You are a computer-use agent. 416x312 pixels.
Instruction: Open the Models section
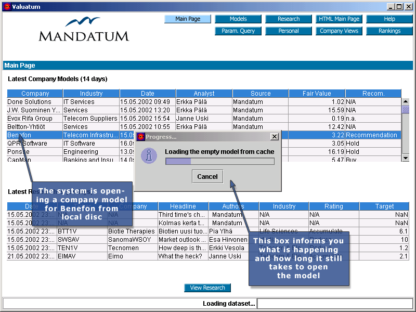pyautogui.click(x=238, y=19)
